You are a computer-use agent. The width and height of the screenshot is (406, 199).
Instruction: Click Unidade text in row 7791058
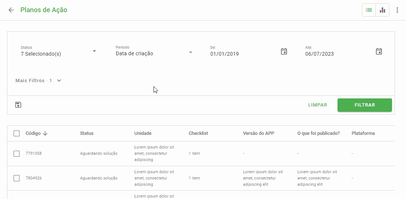154,153
